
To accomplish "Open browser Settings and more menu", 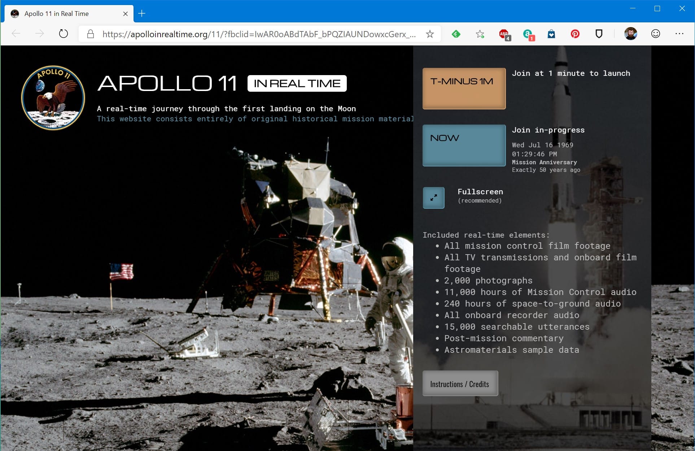I will 679,34.
